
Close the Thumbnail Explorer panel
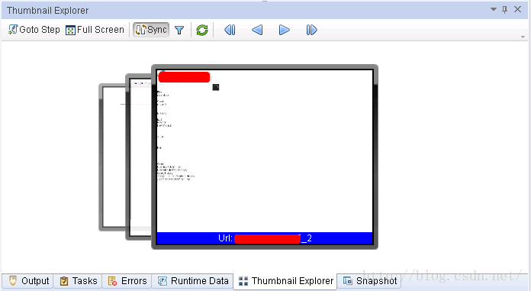point(518,9)
